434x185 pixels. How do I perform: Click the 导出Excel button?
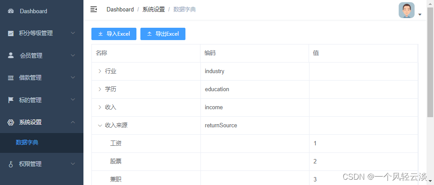coord(163,34)
